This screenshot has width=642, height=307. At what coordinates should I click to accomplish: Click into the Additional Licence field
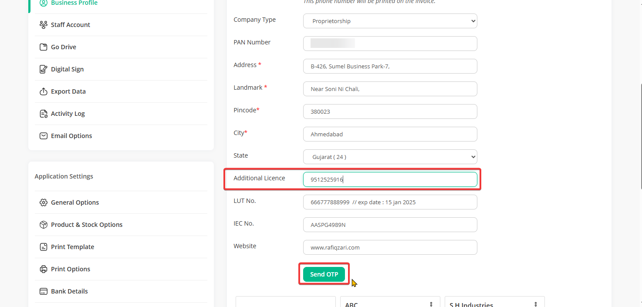(x=390, y=179)
